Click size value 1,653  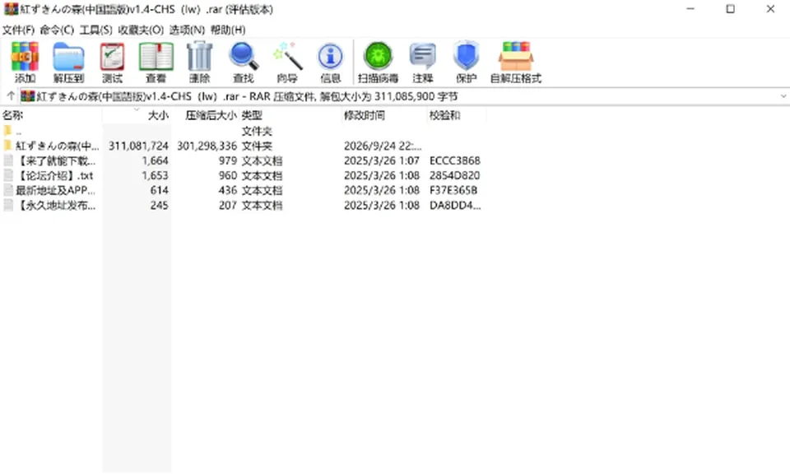coord(156,175)
